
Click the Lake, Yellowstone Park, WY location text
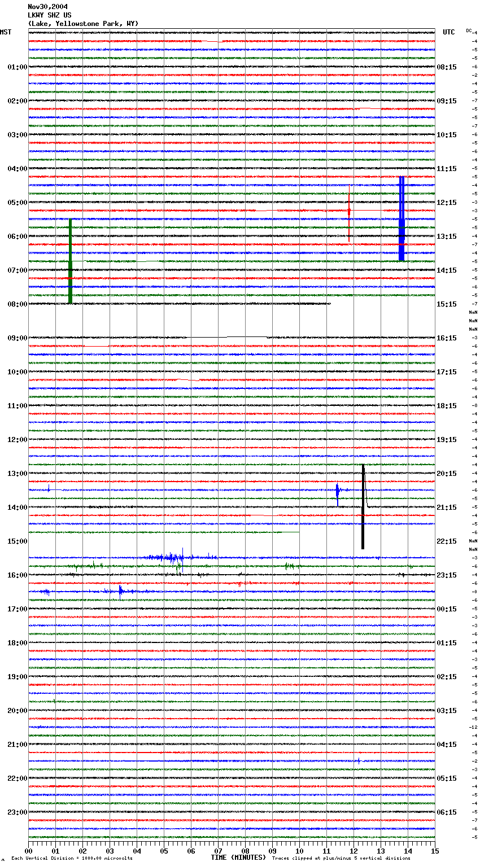point(83,24)
